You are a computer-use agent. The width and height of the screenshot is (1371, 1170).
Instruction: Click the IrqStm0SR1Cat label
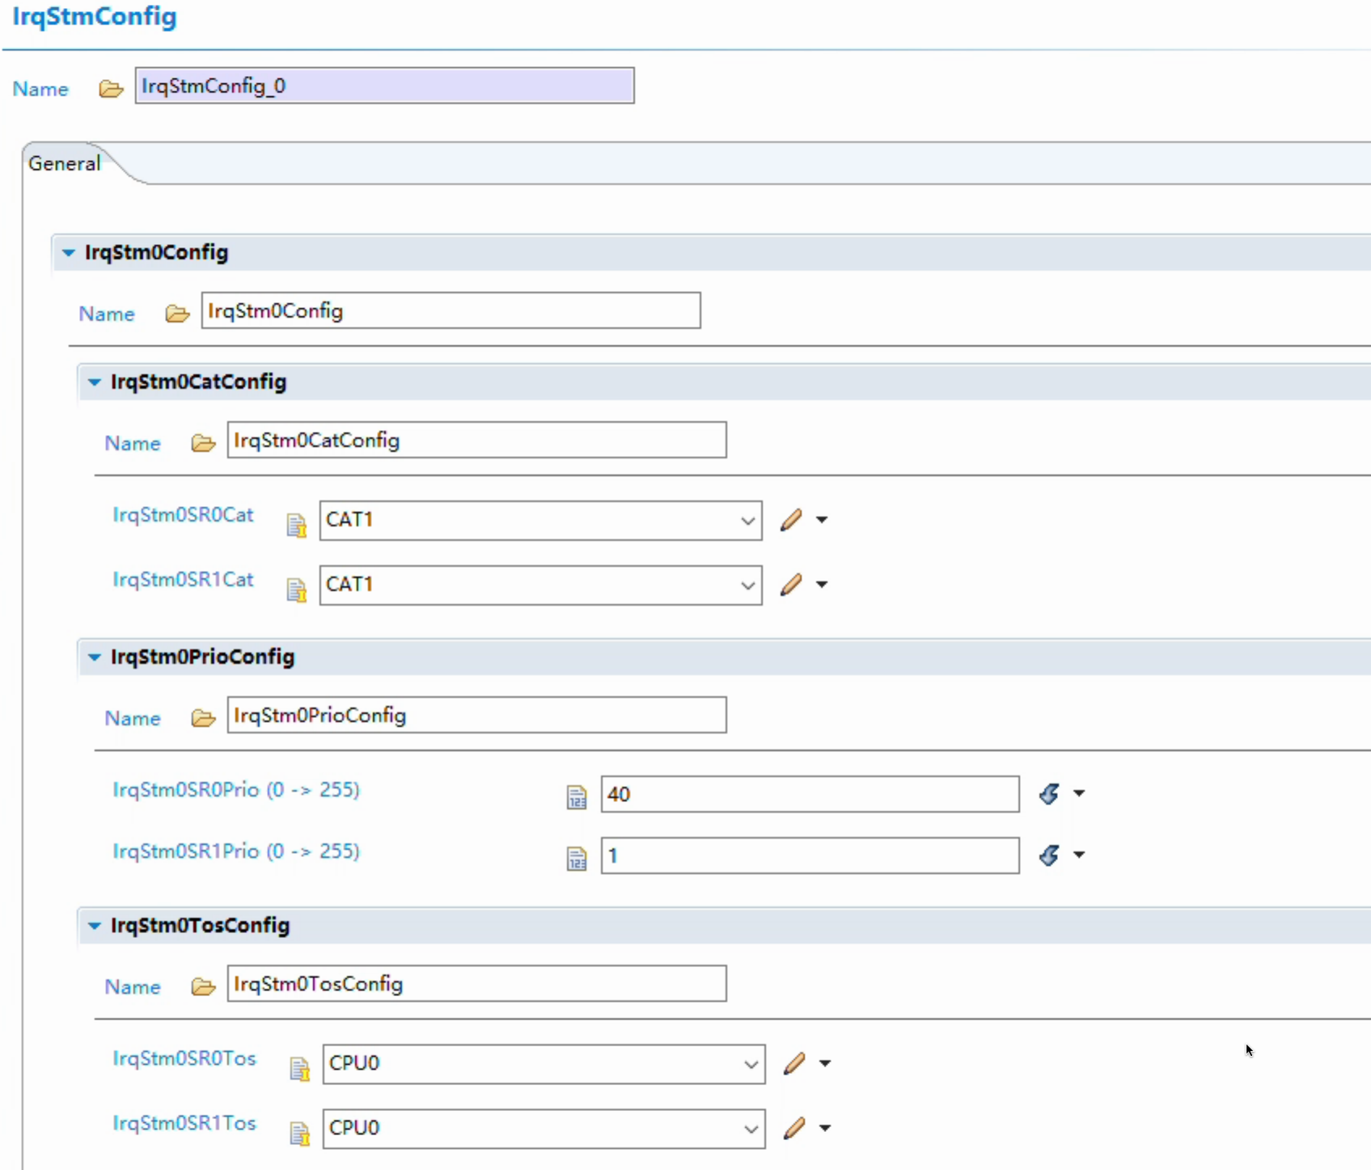pos(183,580)
